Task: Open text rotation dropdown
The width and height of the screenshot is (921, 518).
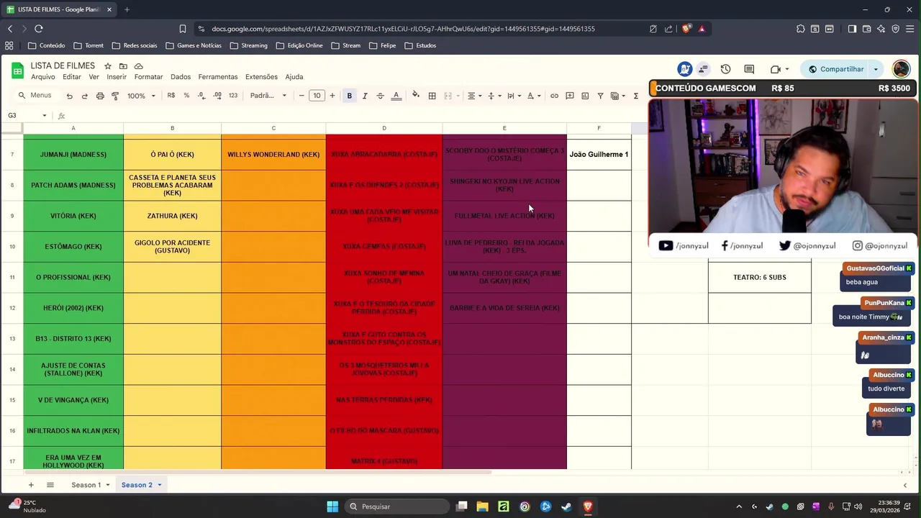Action: pos(532,96)
